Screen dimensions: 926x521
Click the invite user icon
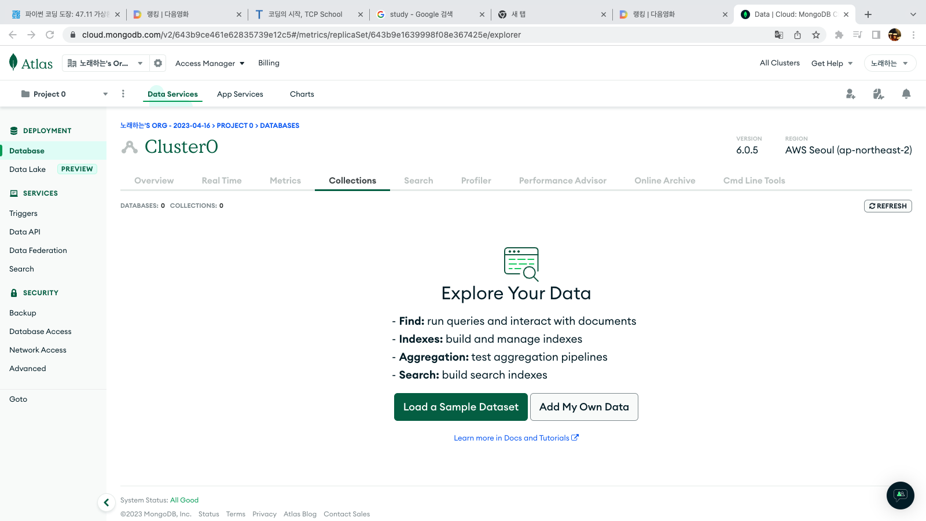click(x=850, y=94)
